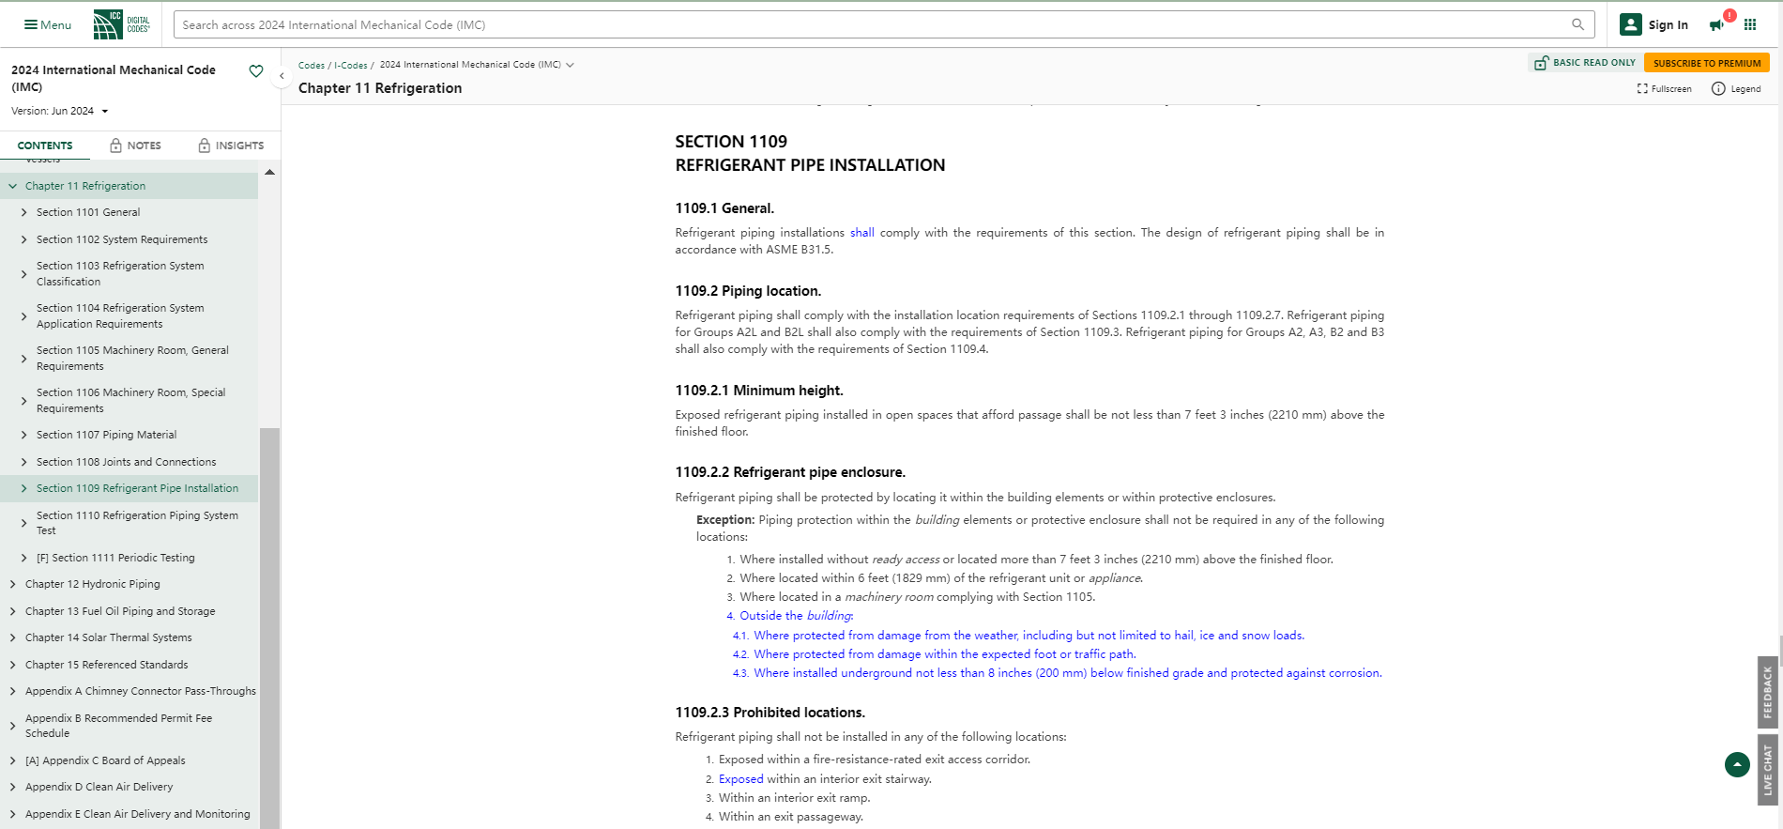Open the I-Codes breadcrumb link
This screenshot has height=829, width=1783.
tap(351, 66)
